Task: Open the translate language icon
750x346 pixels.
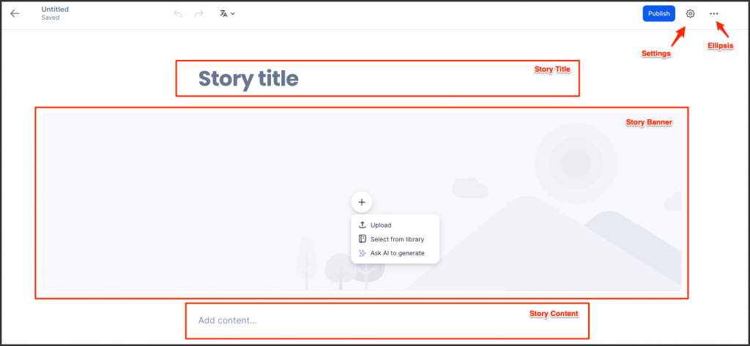Action: coord(223,13)
